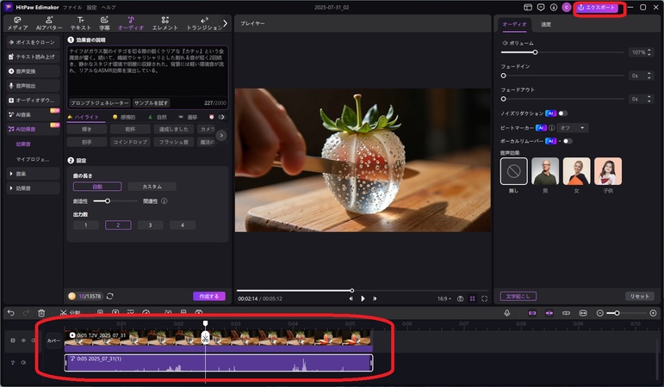Screen dimensions: 664x387
Task: Expand the 音楽 section in the sidebar
Action: click(x=33, y=174)
